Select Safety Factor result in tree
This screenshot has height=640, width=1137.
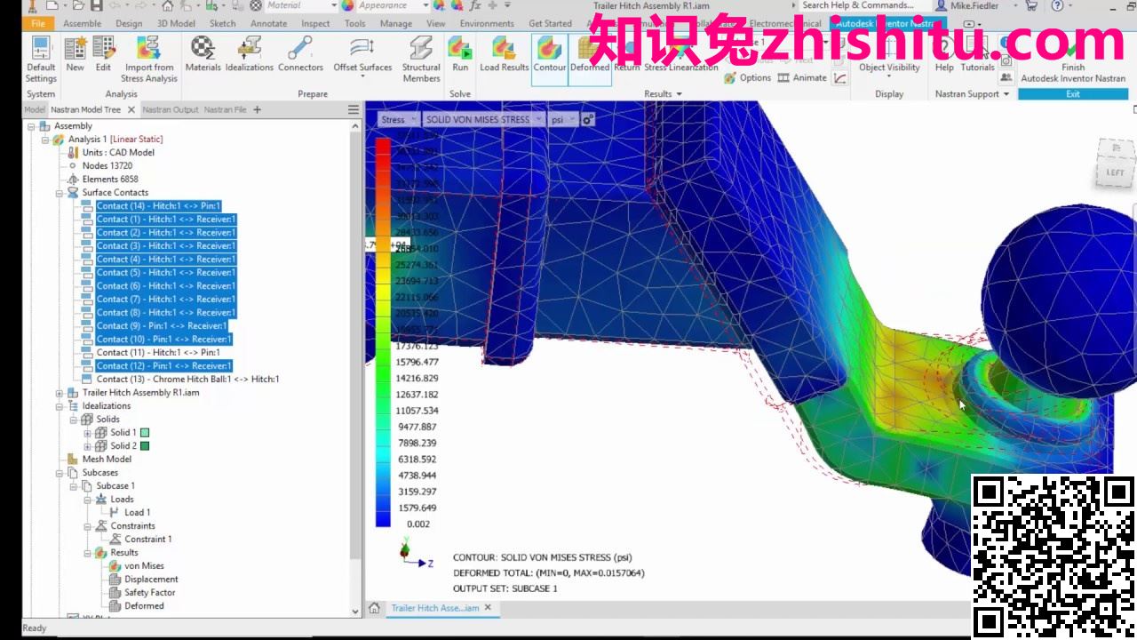coord(150,593)
